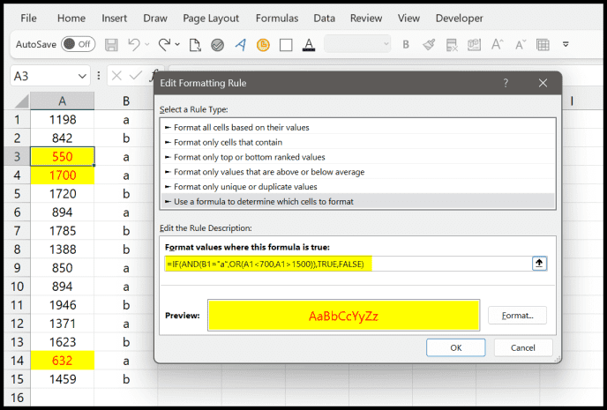Click the Save icon in Quick Access Toolbar
Viewport: 607px width, 410px height.
point(112,44)
